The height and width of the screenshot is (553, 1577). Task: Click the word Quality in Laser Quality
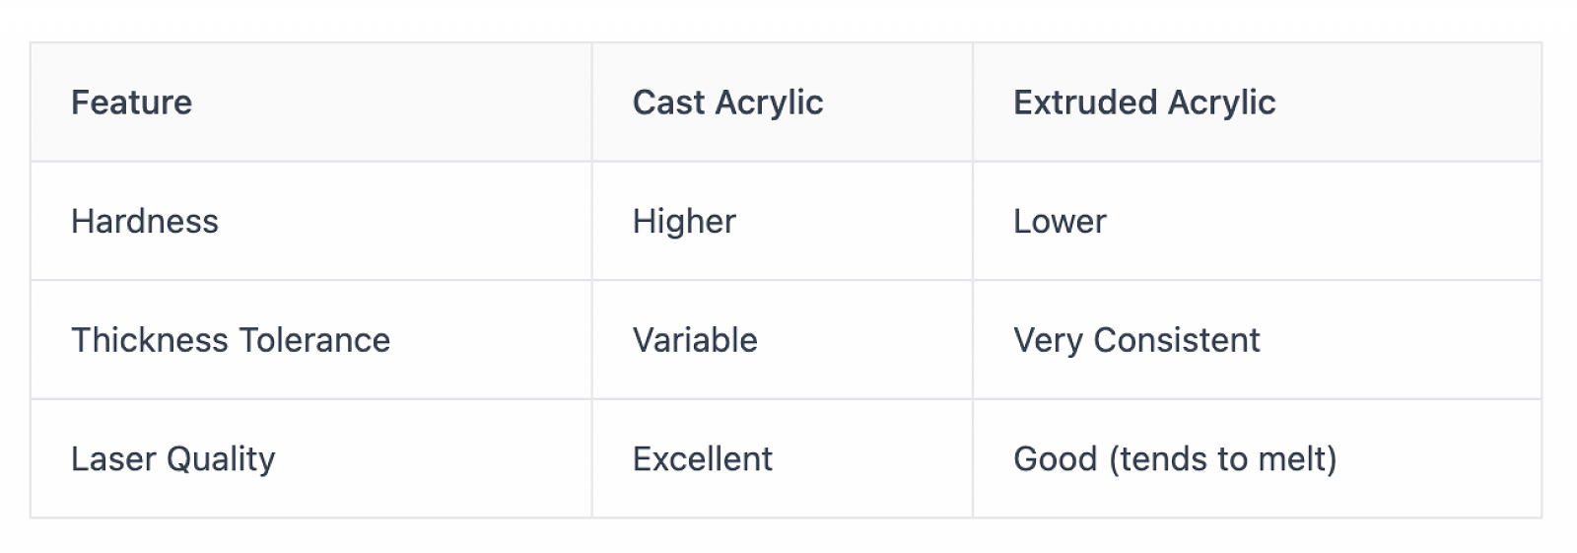tap(221, 460)
